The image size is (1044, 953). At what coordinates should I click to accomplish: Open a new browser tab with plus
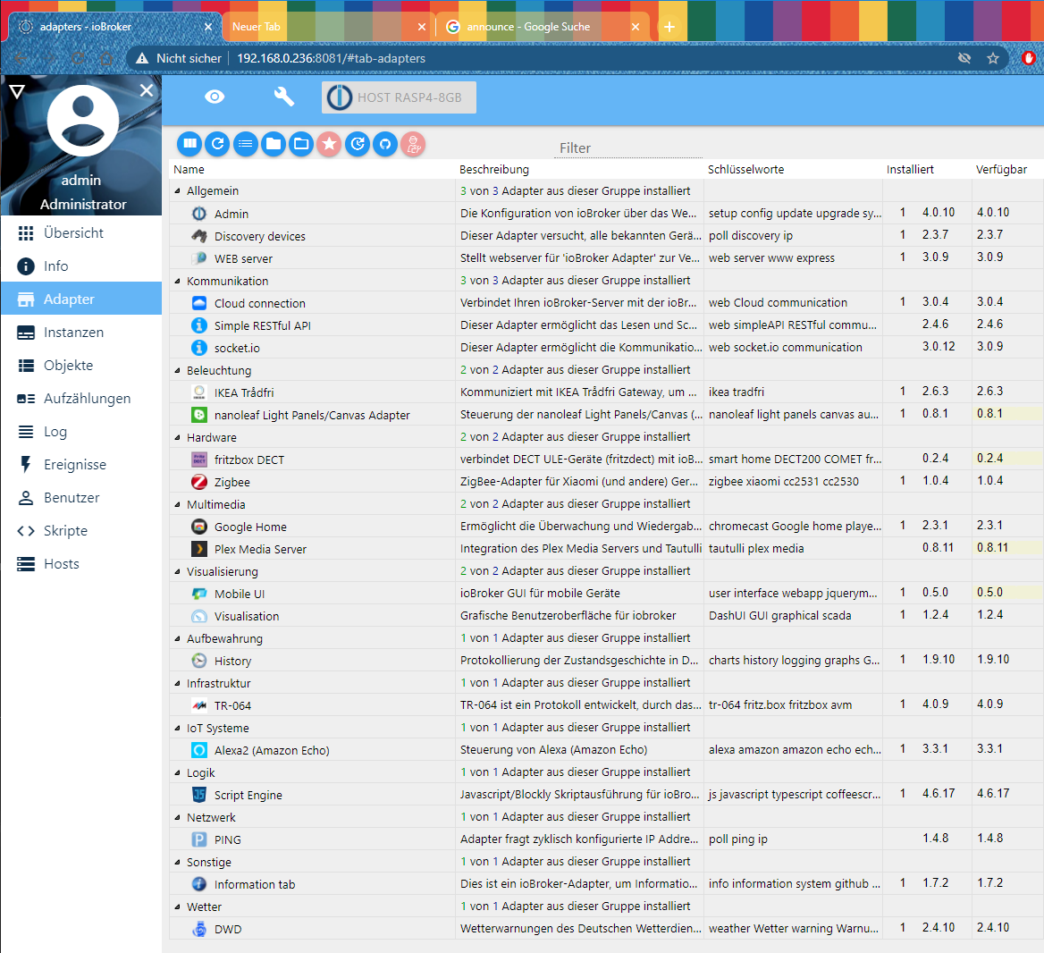pyautogui.click(x=669, y=27)
